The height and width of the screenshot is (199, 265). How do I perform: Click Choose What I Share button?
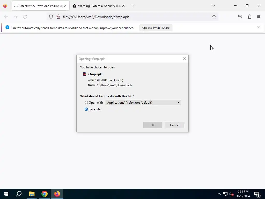click(x=156, y=28)
